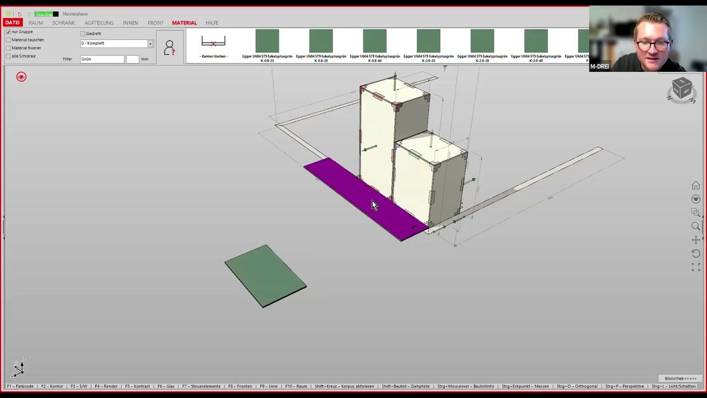The image size is (707, 398).
Task: Click Strg+L – Licht/Schatten hint
Action: (x=674, y=386)
